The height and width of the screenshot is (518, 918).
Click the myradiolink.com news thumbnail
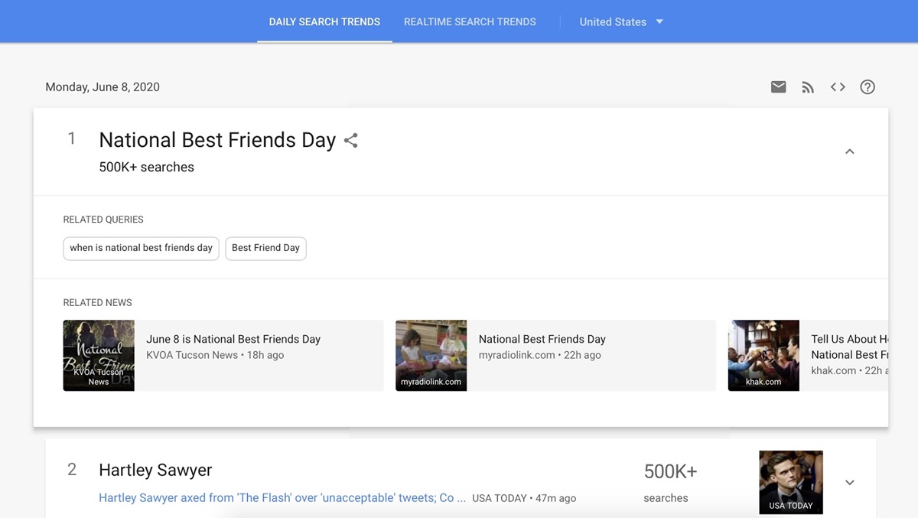pyautogui.click(x=431, y=356)
